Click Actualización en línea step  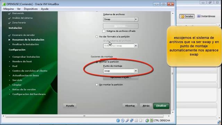tap(25, 76)
